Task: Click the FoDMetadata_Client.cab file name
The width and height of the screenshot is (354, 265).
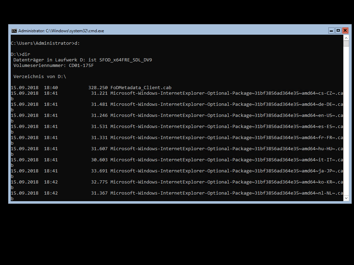Action: pos(141,87)
